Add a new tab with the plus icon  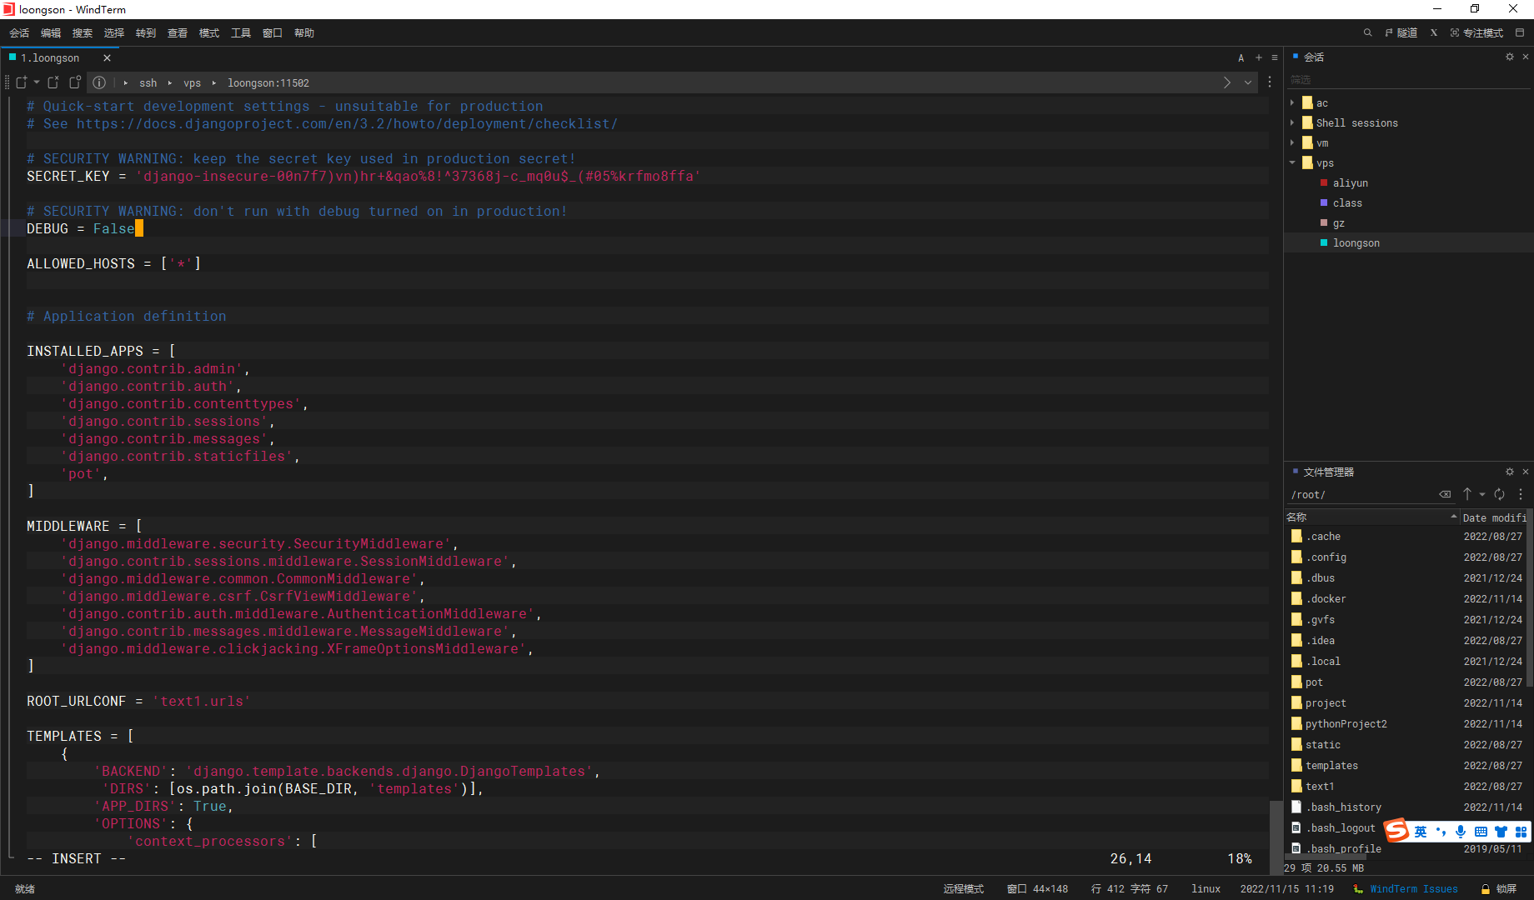pos(1259,58)
